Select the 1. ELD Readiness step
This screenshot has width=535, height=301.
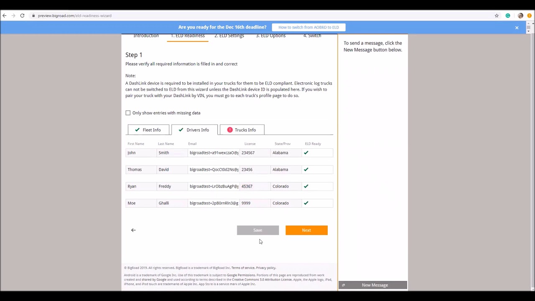[x=188, y=36]
